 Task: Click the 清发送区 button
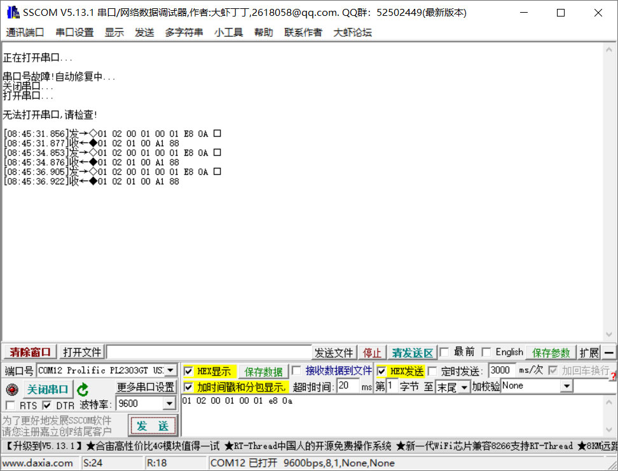pos(412,353)
